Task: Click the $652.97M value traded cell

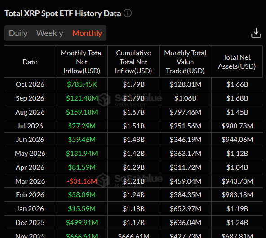Action: click(x=186, y=208)
